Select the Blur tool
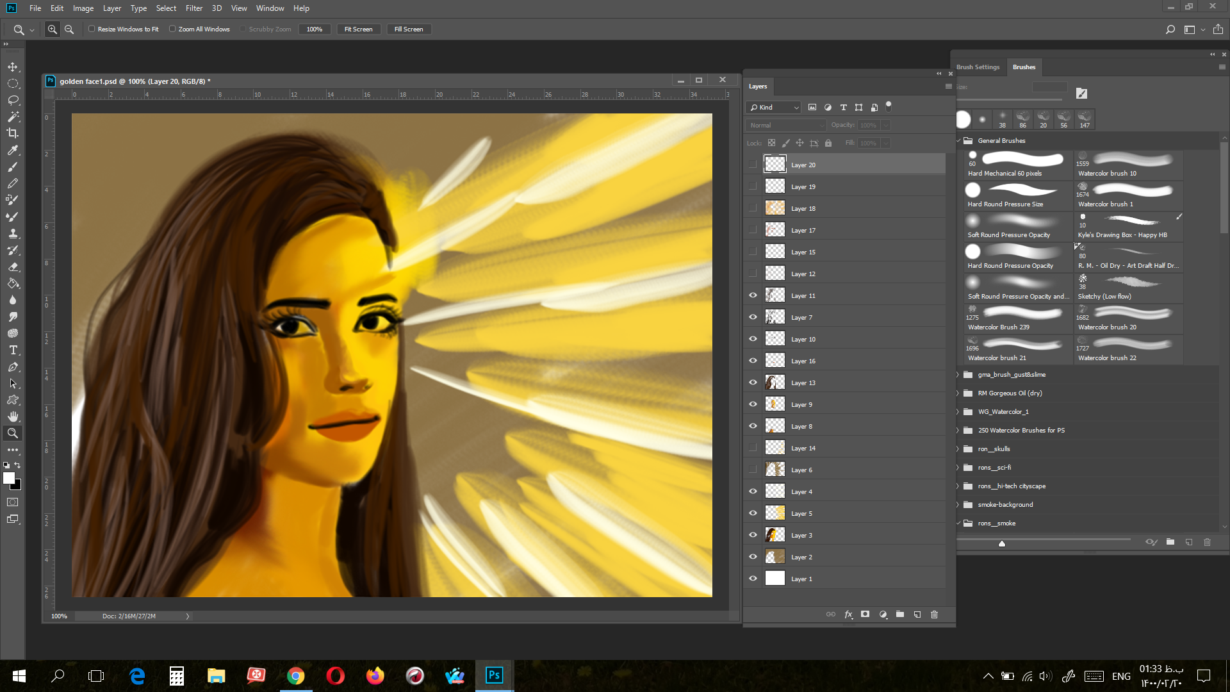The width and height of the screenshot is (1230, 692). coord(13,300)
